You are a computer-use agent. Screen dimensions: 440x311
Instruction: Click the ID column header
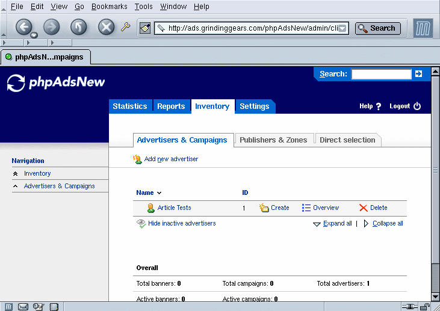245,192
